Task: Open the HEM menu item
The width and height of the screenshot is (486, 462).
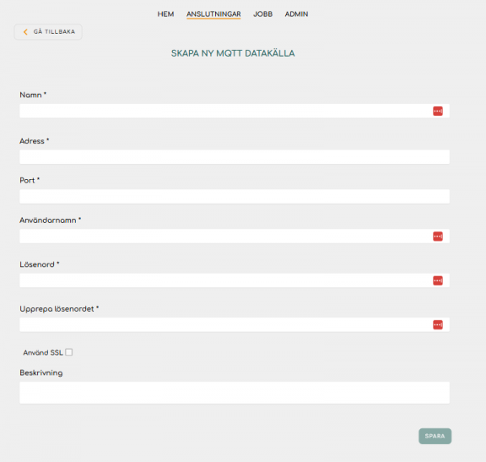Action: [x=165, y=14]
